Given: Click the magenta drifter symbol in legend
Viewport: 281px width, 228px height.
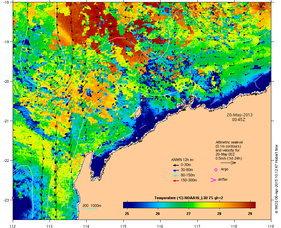Looking at the screenshot, I should (213, 180).
